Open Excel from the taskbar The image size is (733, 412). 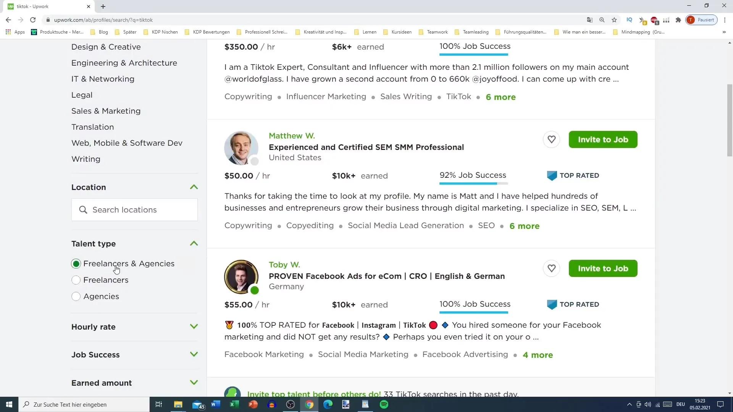pos(234,404)
